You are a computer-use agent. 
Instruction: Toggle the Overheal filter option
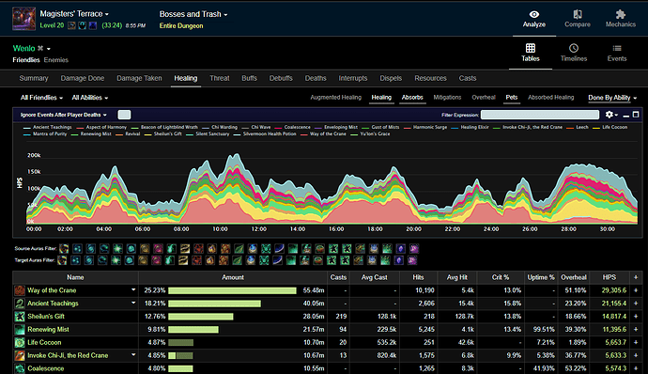coord(484,97)
